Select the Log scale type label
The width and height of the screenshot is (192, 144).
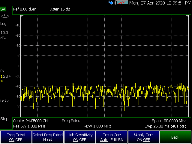click(x=3, y=24)
